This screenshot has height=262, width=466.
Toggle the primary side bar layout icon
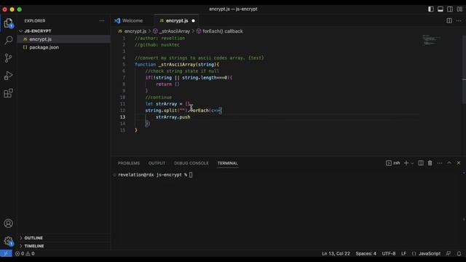tap(431, 9)
